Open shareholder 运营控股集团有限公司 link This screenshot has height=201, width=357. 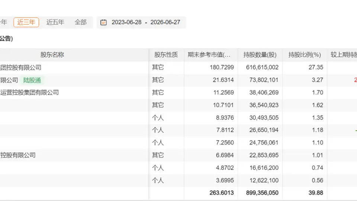click(x=29, y=93)
